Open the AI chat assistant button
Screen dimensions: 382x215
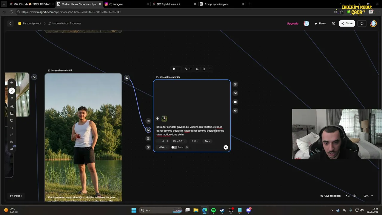point(362,24)
